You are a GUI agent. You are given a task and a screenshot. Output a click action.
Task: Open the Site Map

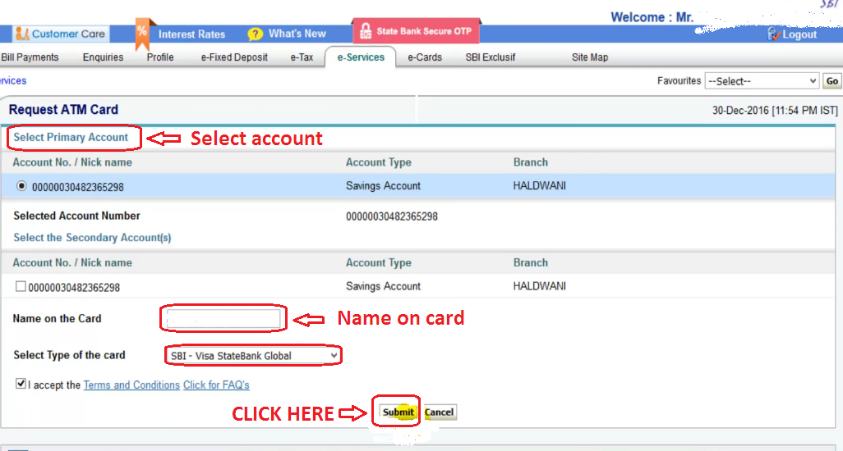click(x=590, y=57)
